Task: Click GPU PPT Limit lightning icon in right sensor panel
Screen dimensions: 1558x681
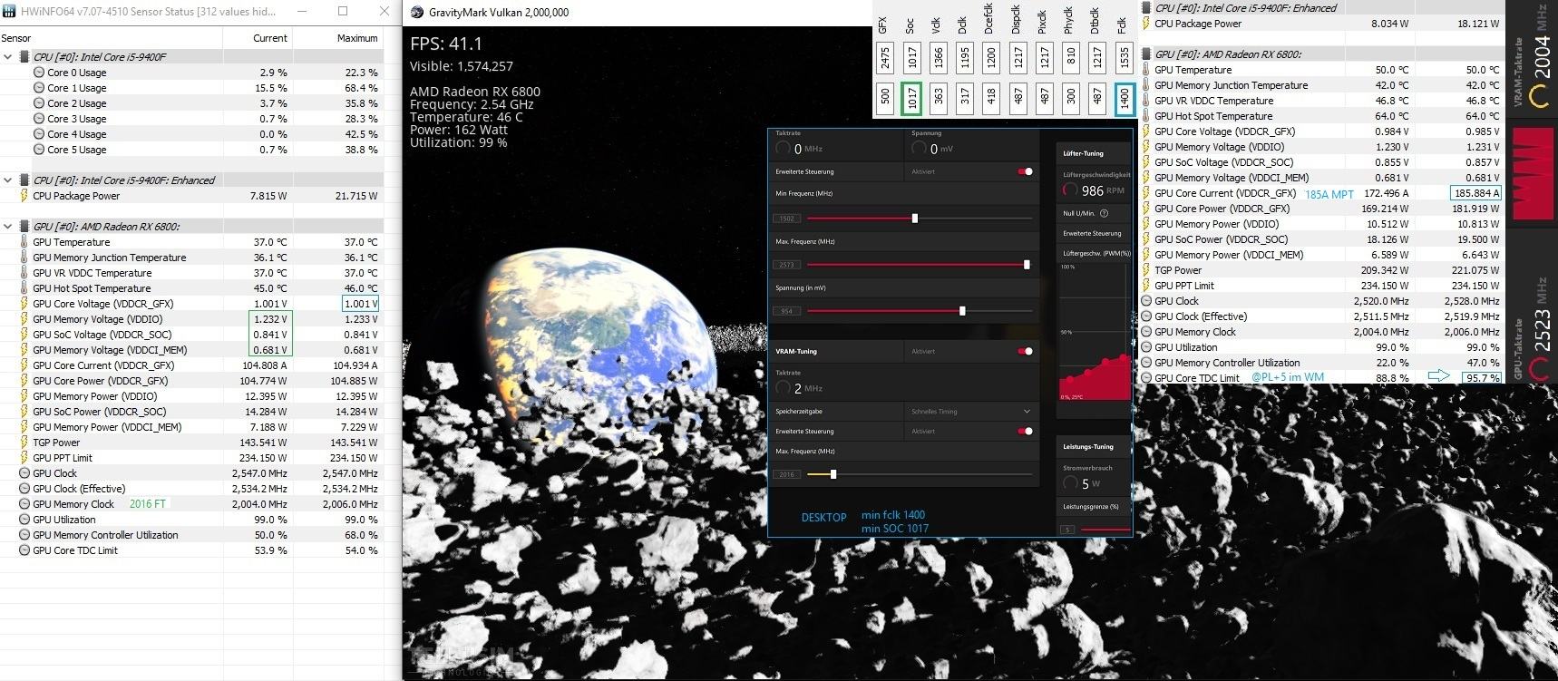Action: pos(1146,286)
